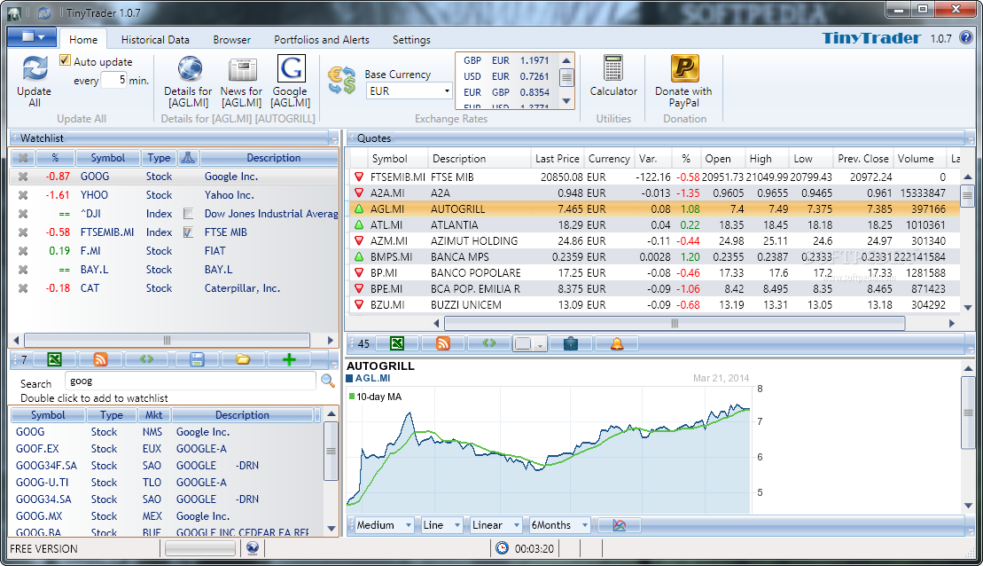Click the GBP EUR 1.1971 exchange rate
The height and width of the screenshot is (566, 983).
pyautogui.click(x=506, y=60)
